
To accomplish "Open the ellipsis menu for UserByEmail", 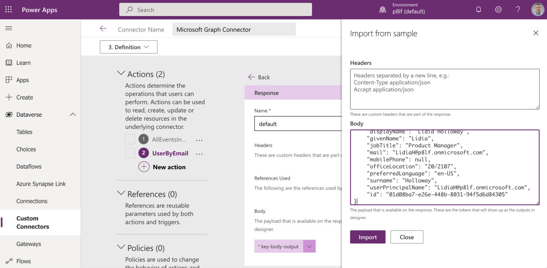I will click(199, 154).
